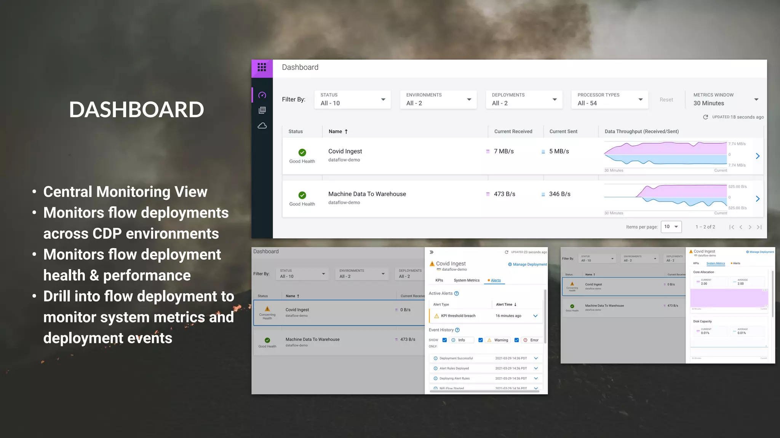The image size is (780, 438).
Task: Switch to System Metrics tab in alerts panel
Action: (x=467, y=280)
